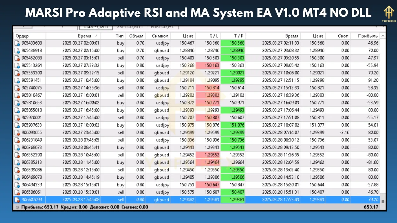Click the profit value 91.20
This screenshot has width=397, height=223.
pyautogui.click(x=373, y=80)
